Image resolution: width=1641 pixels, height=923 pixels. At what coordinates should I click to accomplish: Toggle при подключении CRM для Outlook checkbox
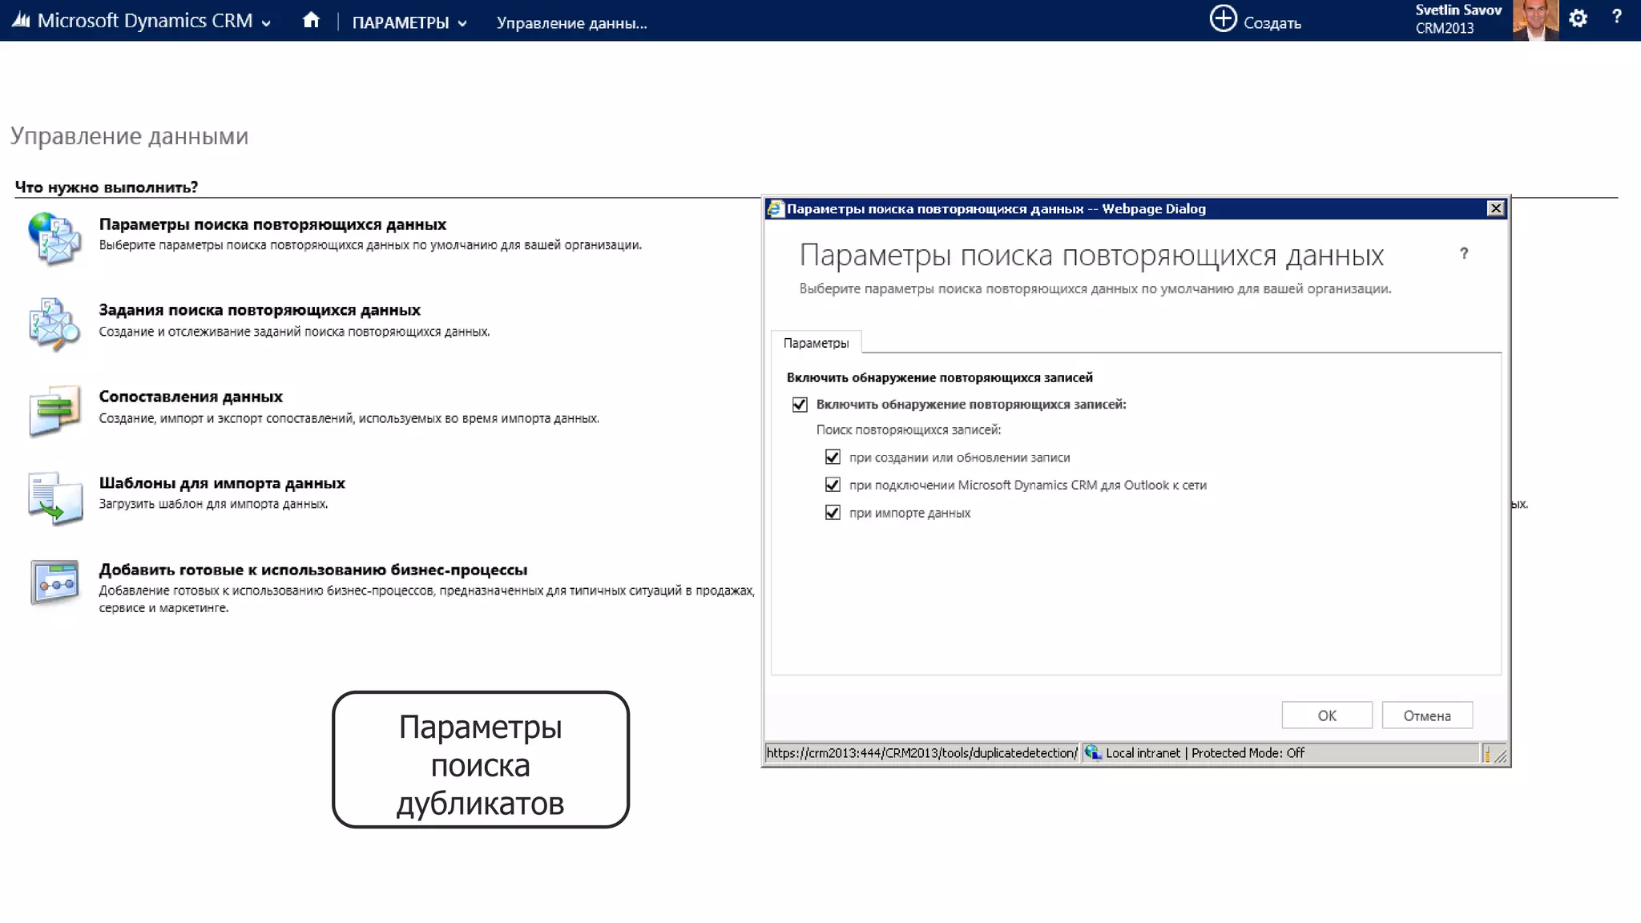(x=833, y=485)
